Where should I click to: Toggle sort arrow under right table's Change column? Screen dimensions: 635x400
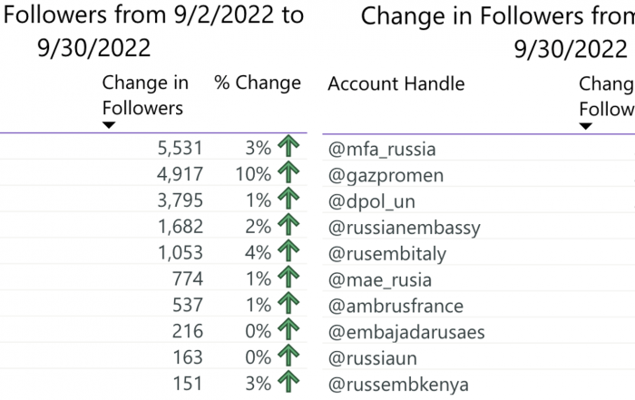[586, 126]
